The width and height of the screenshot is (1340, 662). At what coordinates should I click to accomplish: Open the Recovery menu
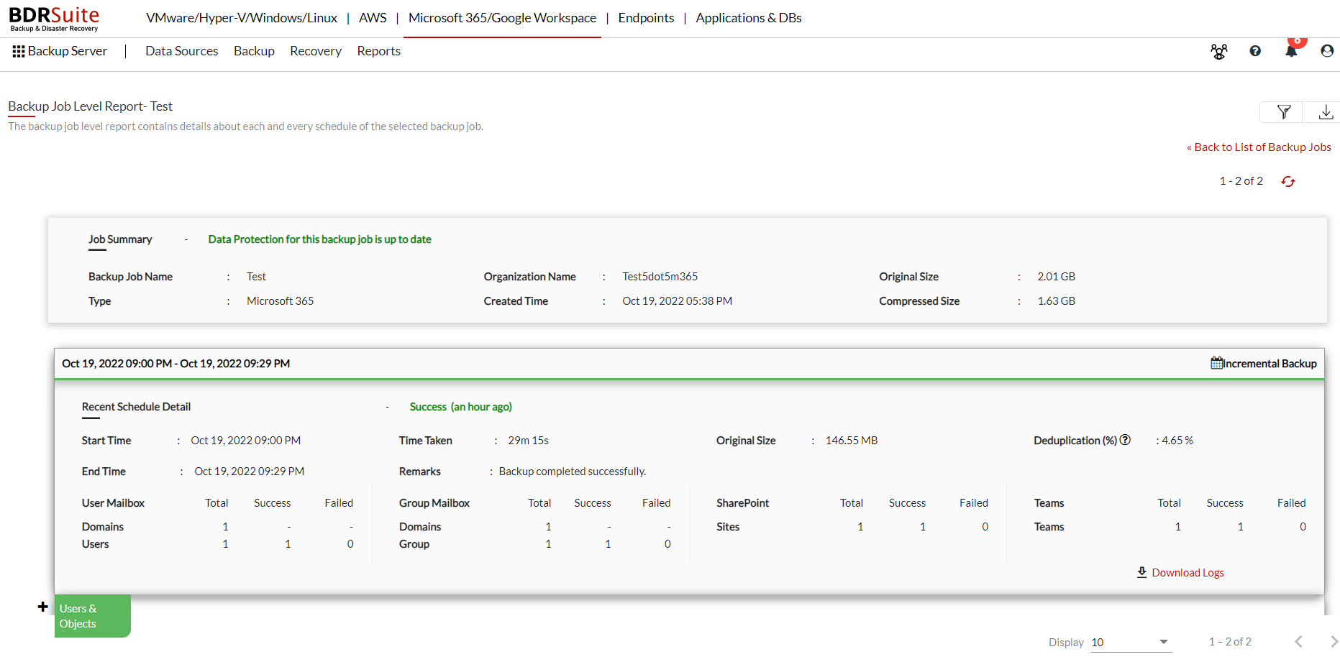point(316,51)
